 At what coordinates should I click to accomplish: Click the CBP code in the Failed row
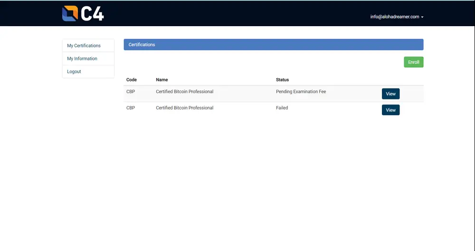tap(131, 108)
